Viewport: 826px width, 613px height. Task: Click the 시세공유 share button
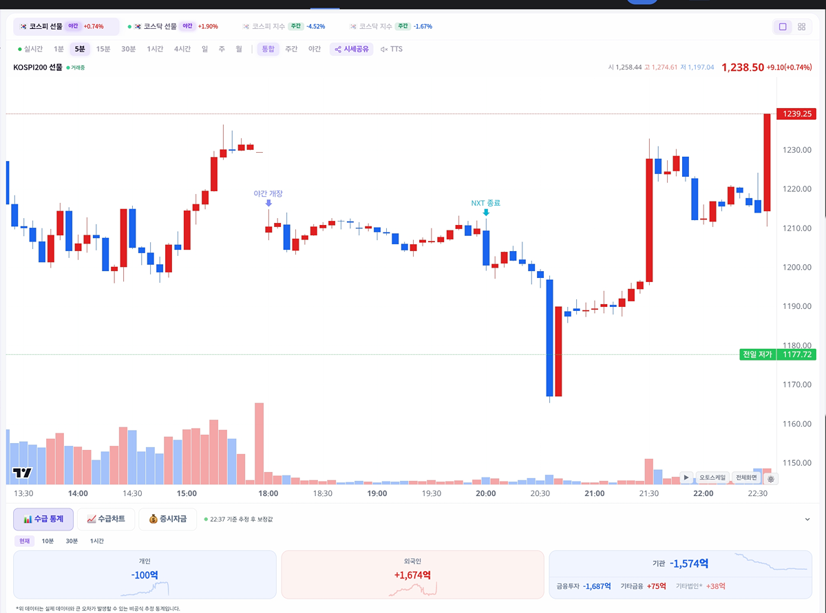351,49
